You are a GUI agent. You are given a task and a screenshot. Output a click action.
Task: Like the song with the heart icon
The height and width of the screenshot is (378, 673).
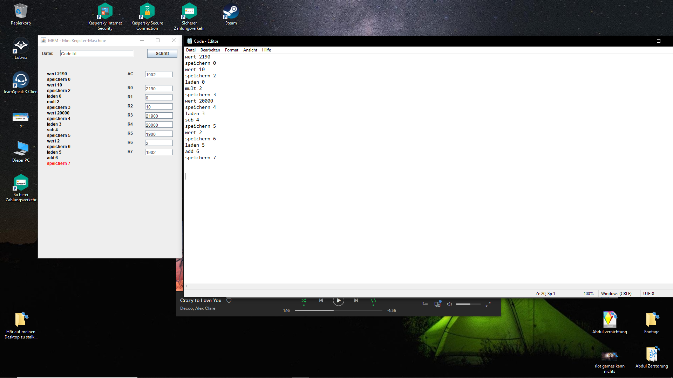(229, 301)
